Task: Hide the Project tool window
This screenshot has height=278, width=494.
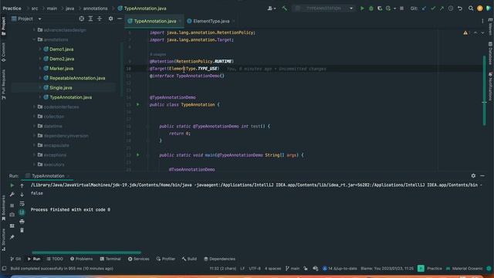Action: 120,19
